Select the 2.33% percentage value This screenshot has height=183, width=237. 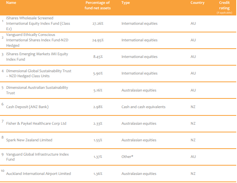98,124
